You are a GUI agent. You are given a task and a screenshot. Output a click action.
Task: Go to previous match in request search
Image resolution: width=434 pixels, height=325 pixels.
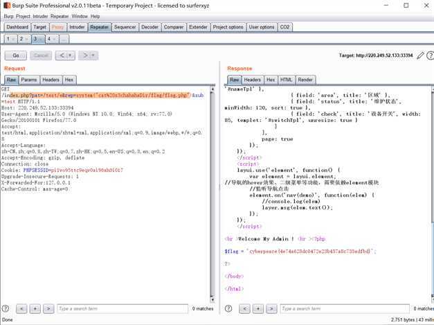[21, 308]
